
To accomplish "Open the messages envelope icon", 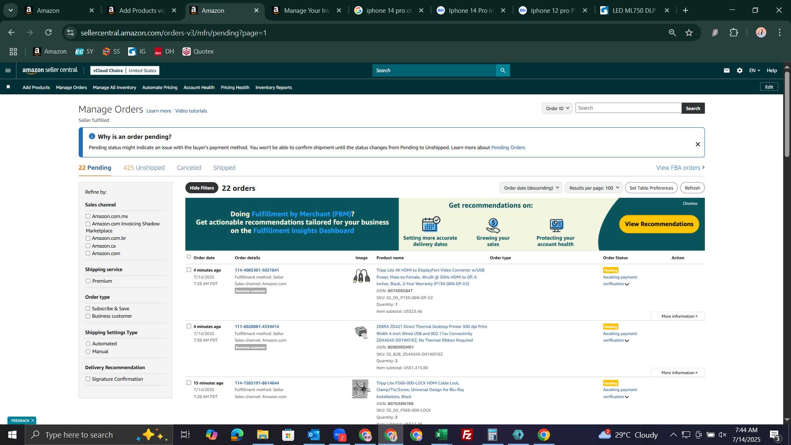I will [x=727, y=70].
